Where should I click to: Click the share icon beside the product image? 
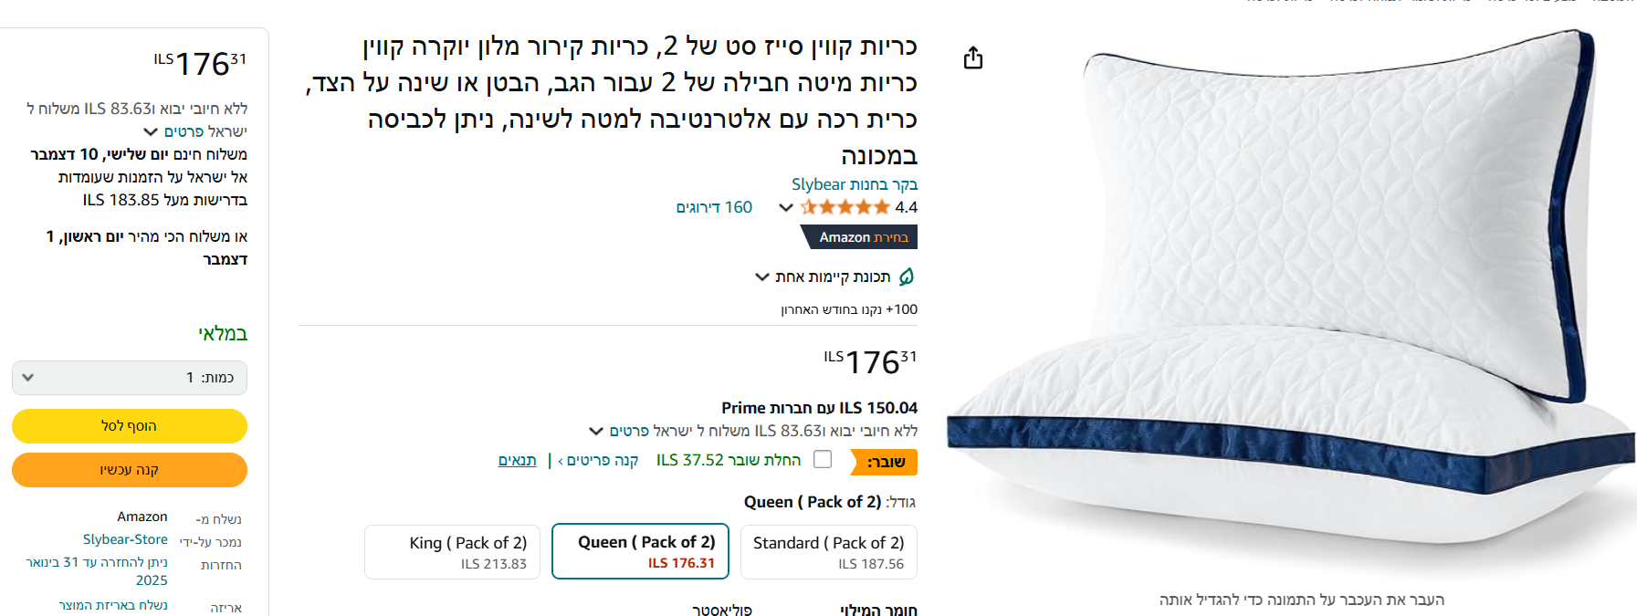pos(973,58)
